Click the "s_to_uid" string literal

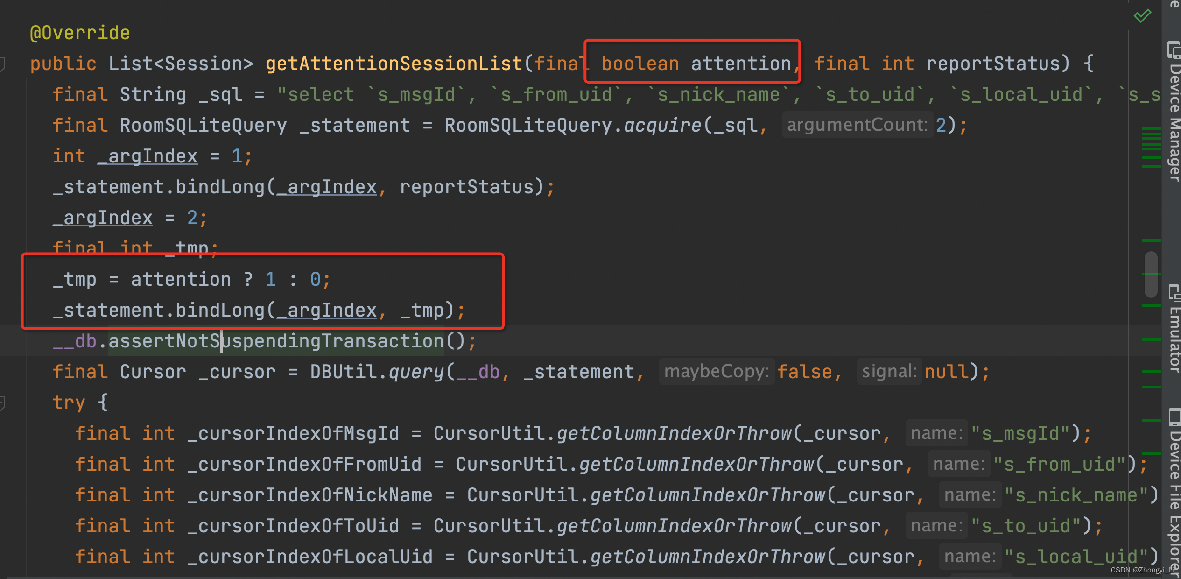pyautogui.click(x=1026, y=526)
